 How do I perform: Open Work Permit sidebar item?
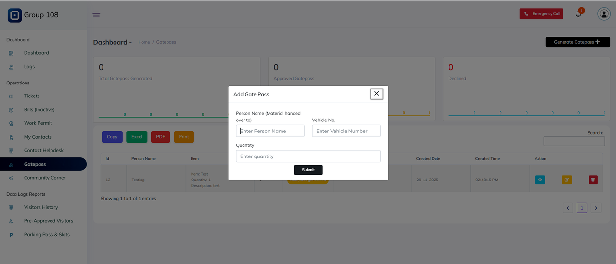38,123
